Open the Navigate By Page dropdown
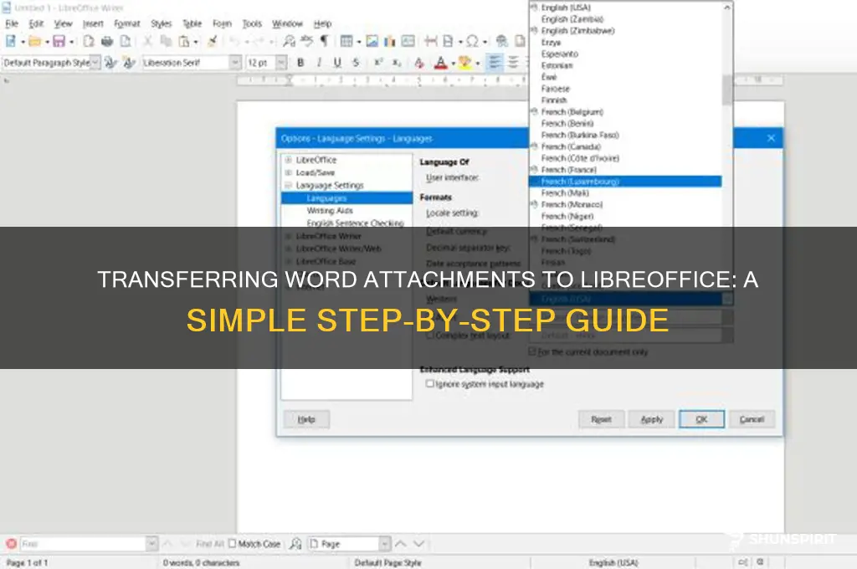 (385, 544)
